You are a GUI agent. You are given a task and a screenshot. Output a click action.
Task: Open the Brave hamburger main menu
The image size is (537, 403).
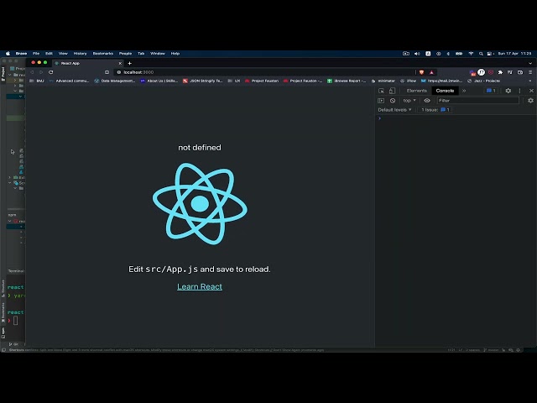[x=530, y=72]
